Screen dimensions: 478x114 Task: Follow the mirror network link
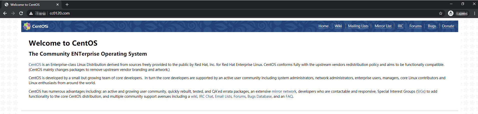tap(284, 91)
